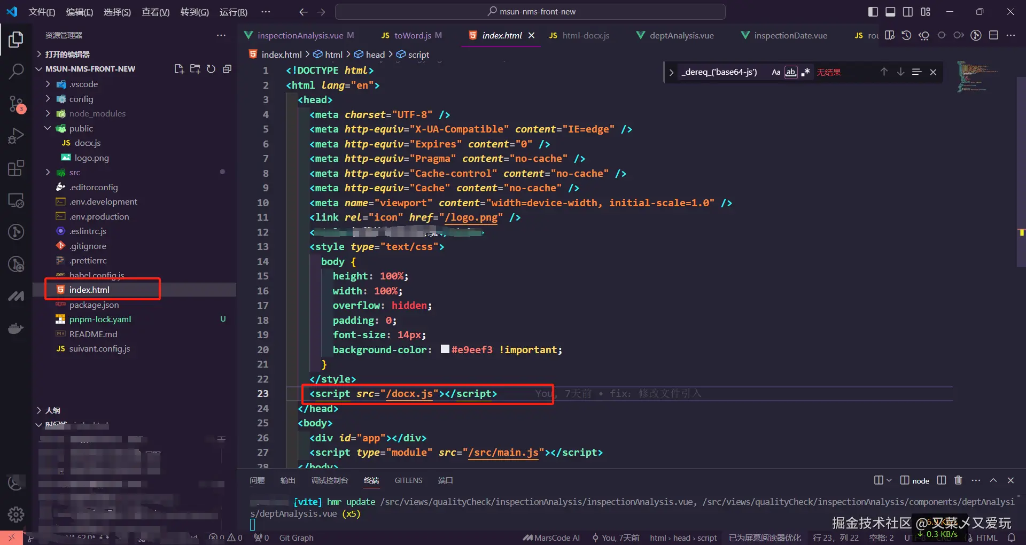Collapse all folders in explorer
This screenshot has width=1026, height=545.
click(x=227, y=69)
